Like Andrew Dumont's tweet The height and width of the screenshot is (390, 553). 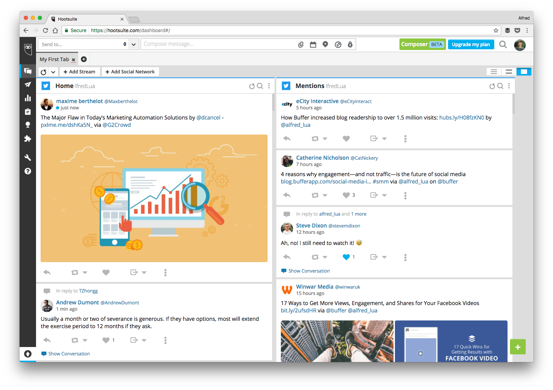pos(106,340)
